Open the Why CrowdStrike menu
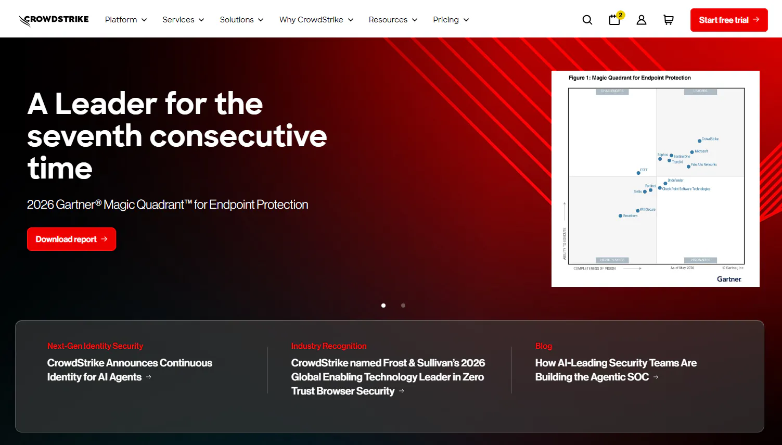The image size is (782, 445). [316, 20]
